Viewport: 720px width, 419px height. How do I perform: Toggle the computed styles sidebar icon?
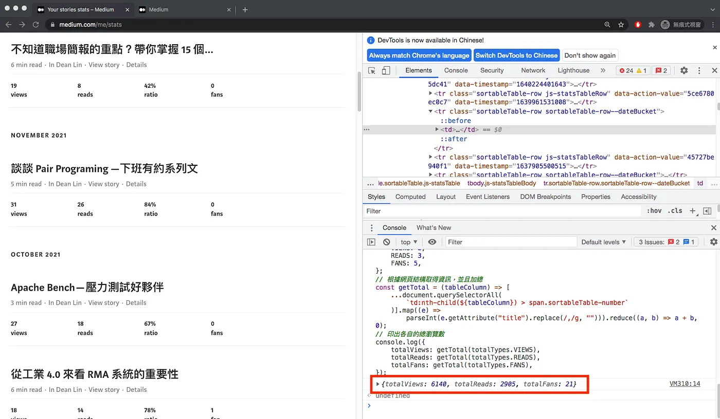[707, 211]
